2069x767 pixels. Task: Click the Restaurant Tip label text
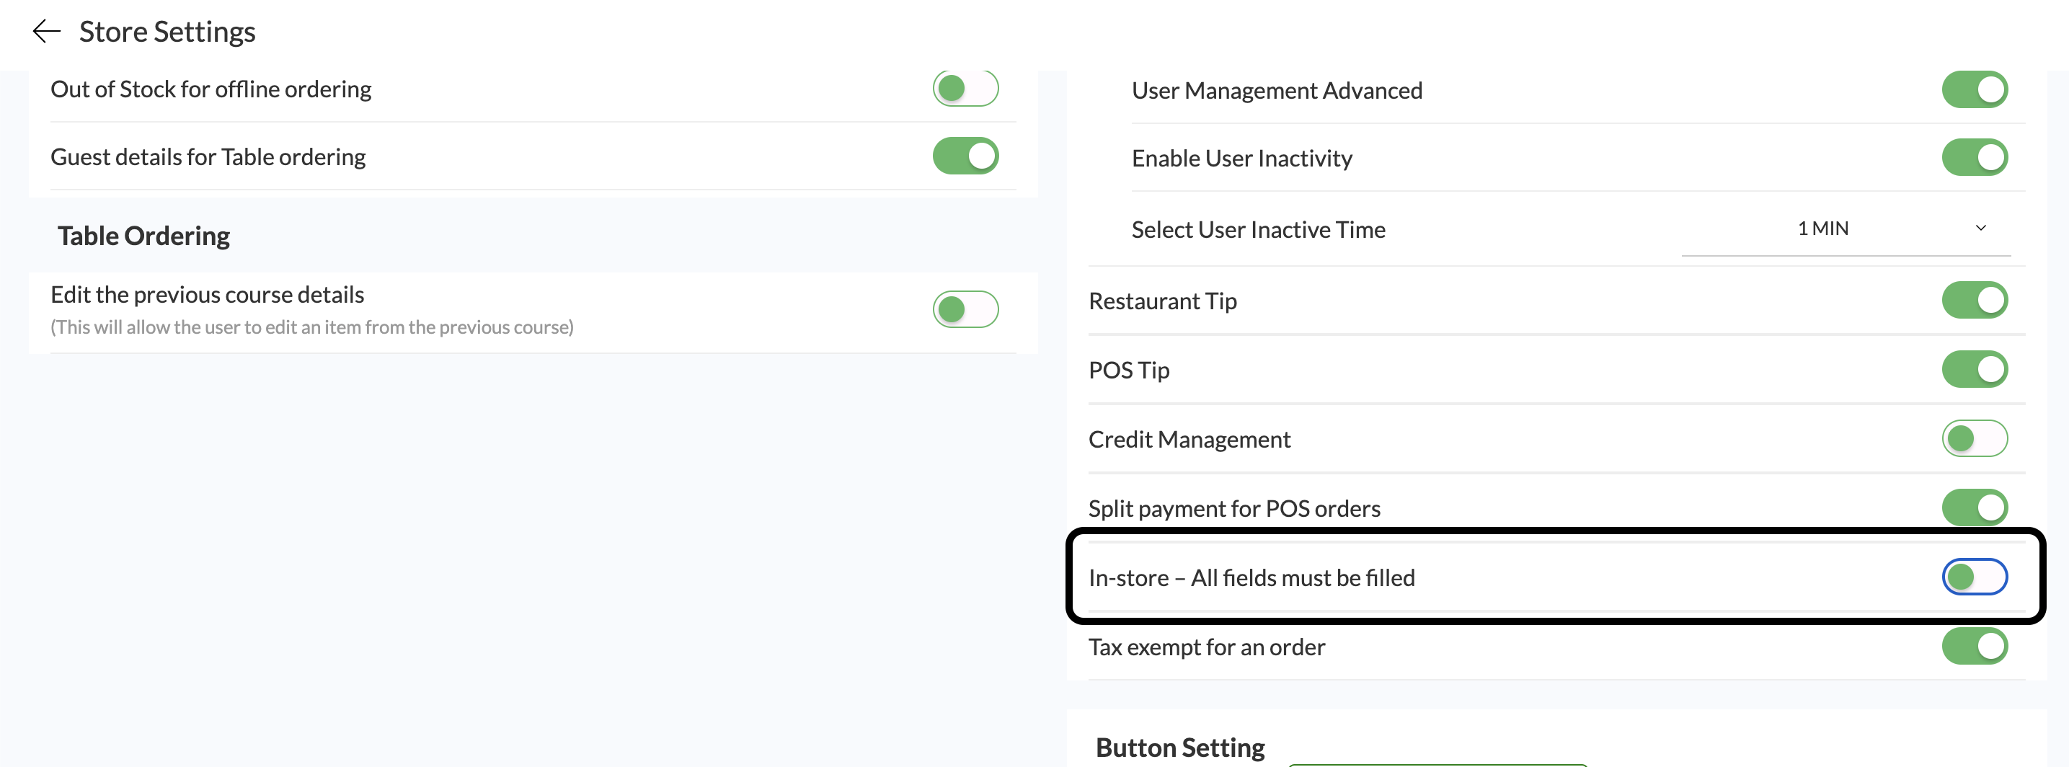[x=1162, y=301]
